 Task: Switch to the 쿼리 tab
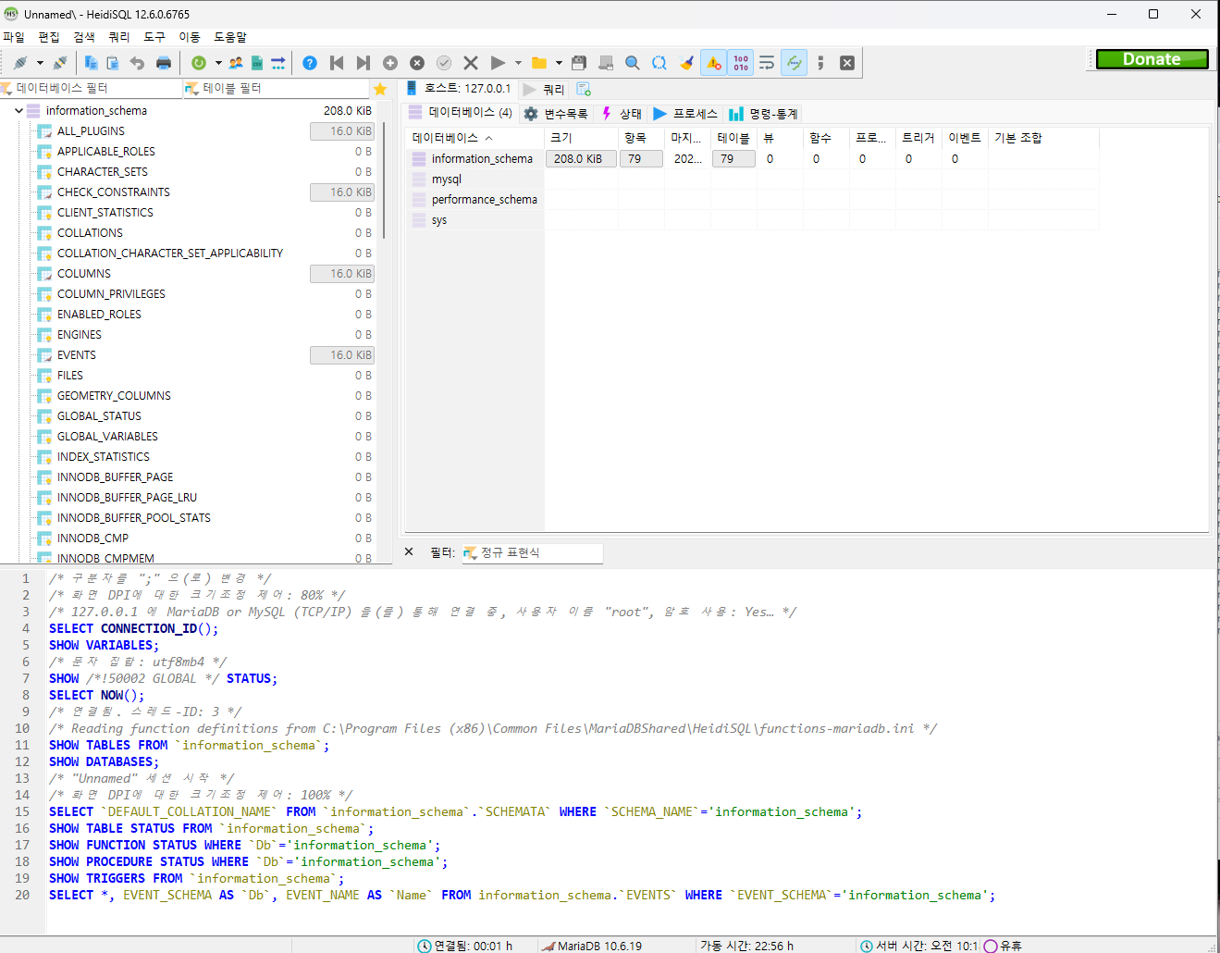(544, 89)
